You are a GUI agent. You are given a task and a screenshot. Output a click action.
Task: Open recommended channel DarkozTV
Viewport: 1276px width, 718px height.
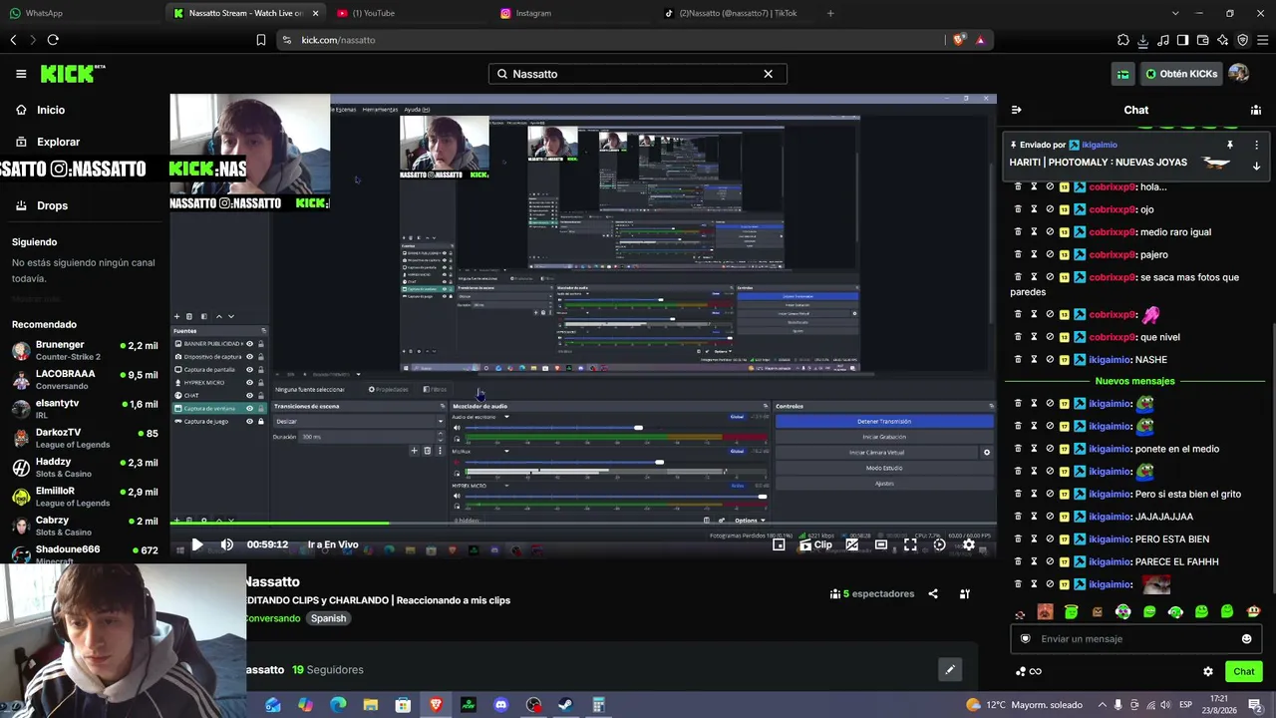85,439
